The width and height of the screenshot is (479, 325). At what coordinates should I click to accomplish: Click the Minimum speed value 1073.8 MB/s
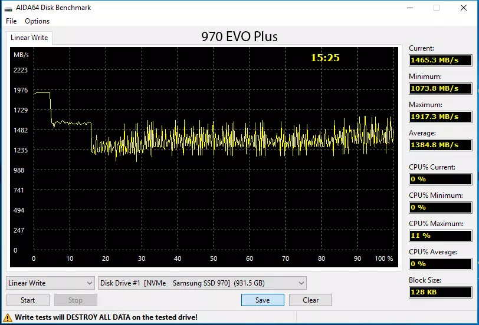point(441,88)
